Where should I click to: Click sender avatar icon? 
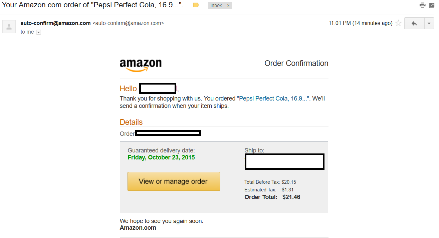(x=9, y=27)
